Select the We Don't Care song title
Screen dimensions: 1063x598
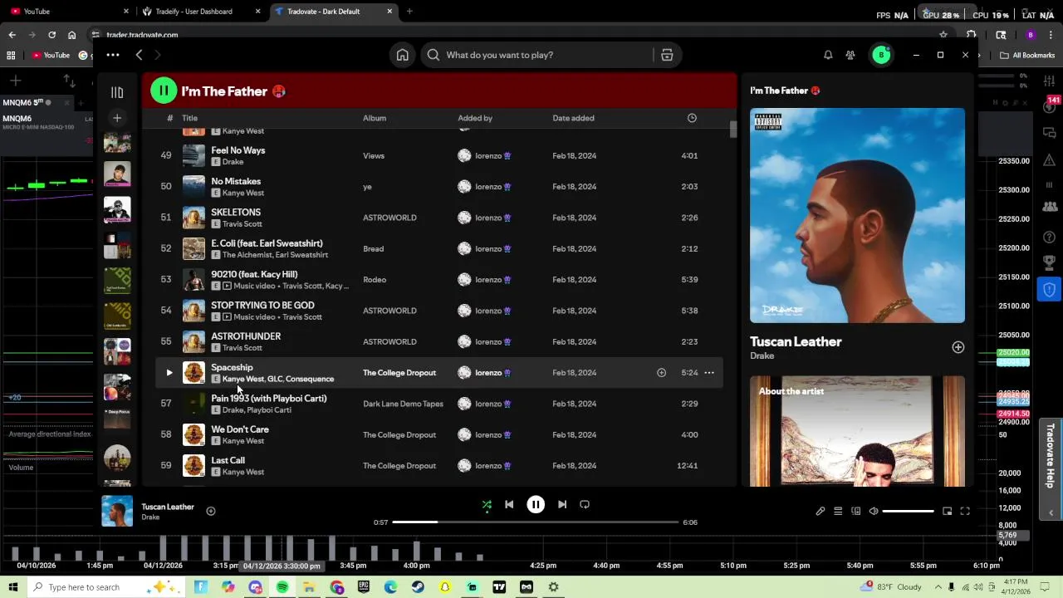click(x=240, y=429)
